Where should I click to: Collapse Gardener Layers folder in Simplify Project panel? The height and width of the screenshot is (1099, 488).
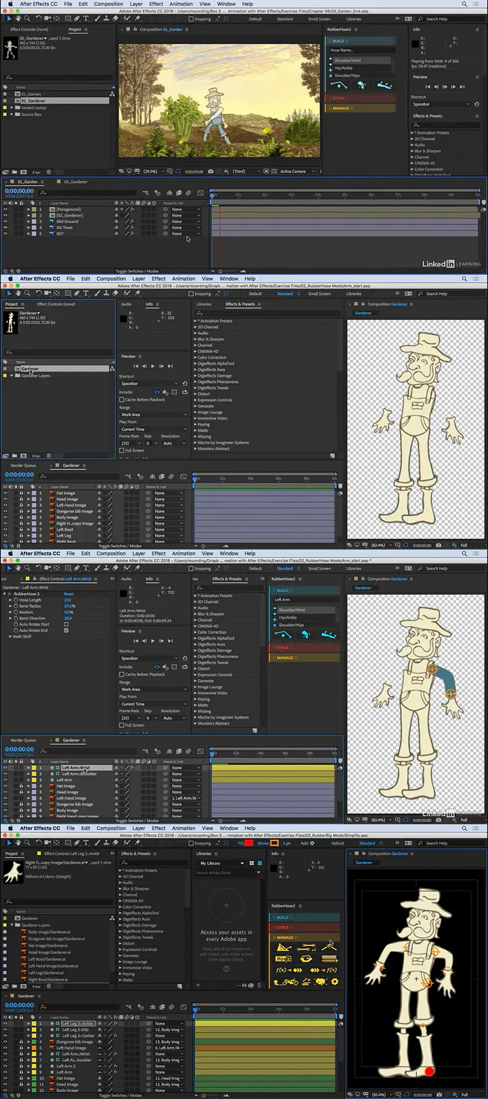tap(11, 925)
